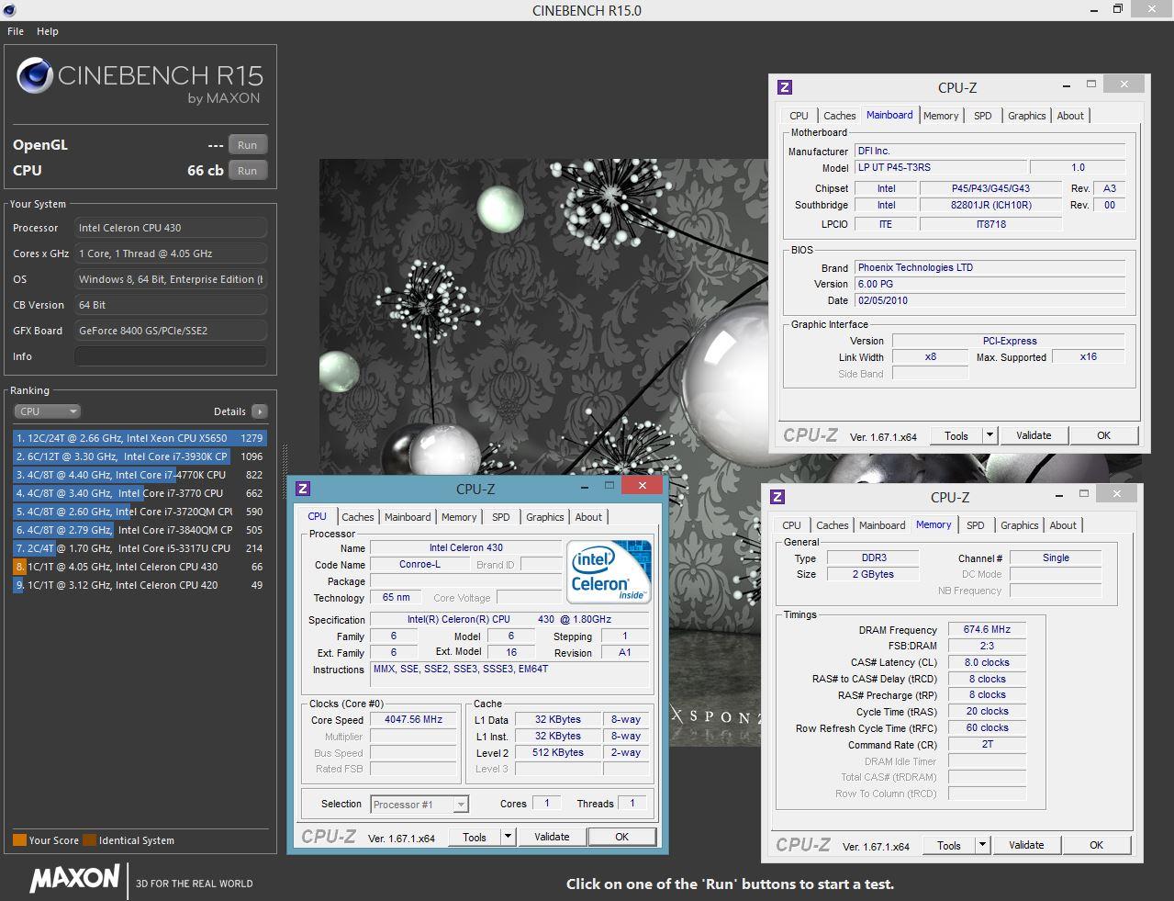Image resolution: width=1174 pixels, height=901 pixels.
Task: Click OK in the Memory window
Action: [x=1097, y=845]
